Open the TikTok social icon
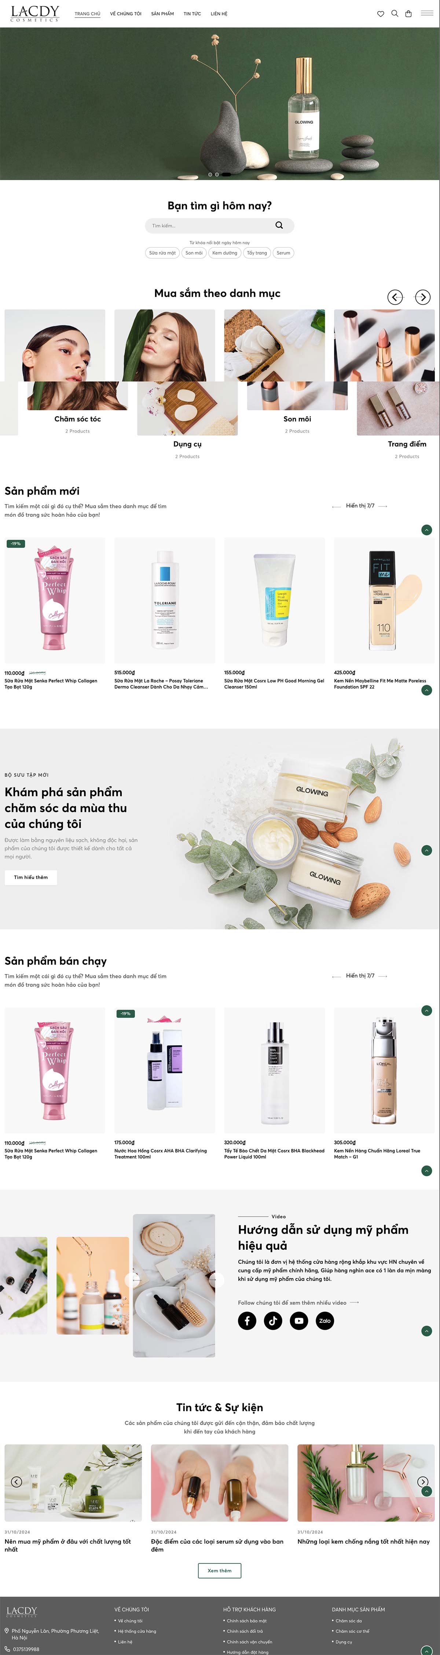Screen dimensions: 440x1655 click(273, 1321)
